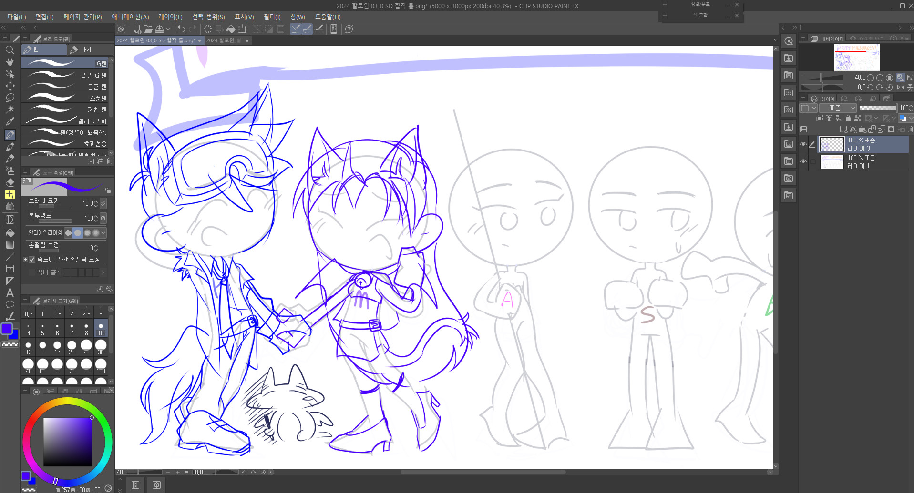Open 도움말(H) menu
Viewport: 914px width, 493px height.
[x=328, y=17]
